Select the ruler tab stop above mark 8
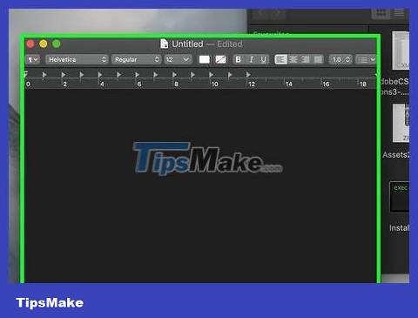This screenshot has height=318, width=418. click(174, 75)
